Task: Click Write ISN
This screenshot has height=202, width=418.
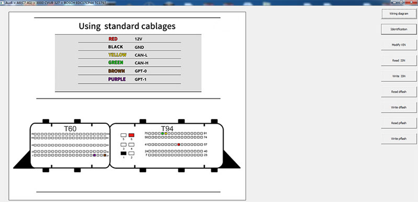Action: (x=399, y=77)
